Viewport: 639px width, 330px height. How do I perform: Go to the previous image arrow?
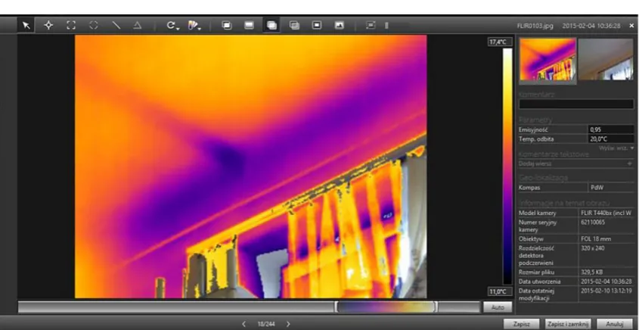[244, 324]
